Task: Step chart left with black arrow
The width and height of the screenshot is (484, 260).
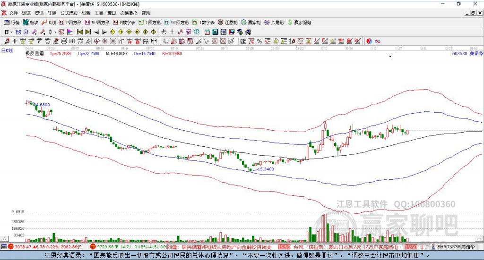Action: [96, 32]
